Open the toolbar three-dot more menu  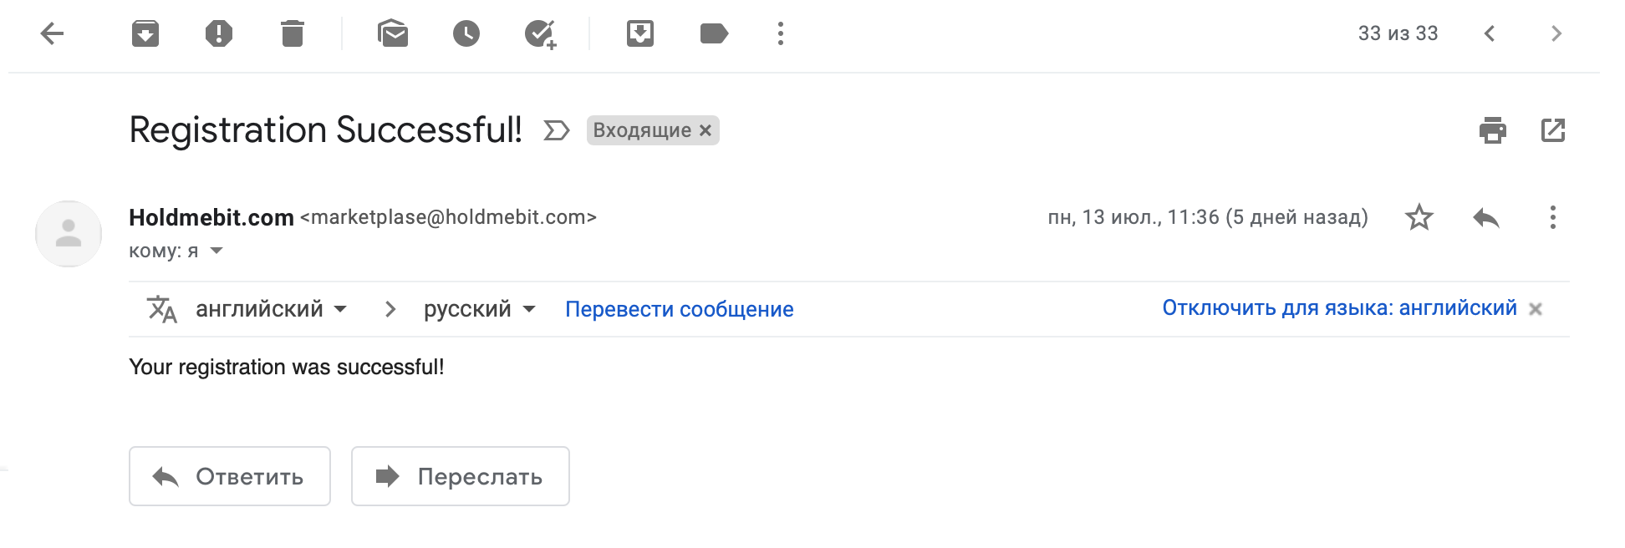tap(781, 33)
